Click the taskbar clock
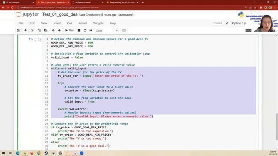 click(x=273, y=153)
